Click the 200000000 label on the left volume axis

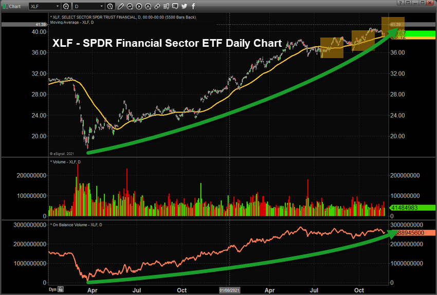click(31, 175)
